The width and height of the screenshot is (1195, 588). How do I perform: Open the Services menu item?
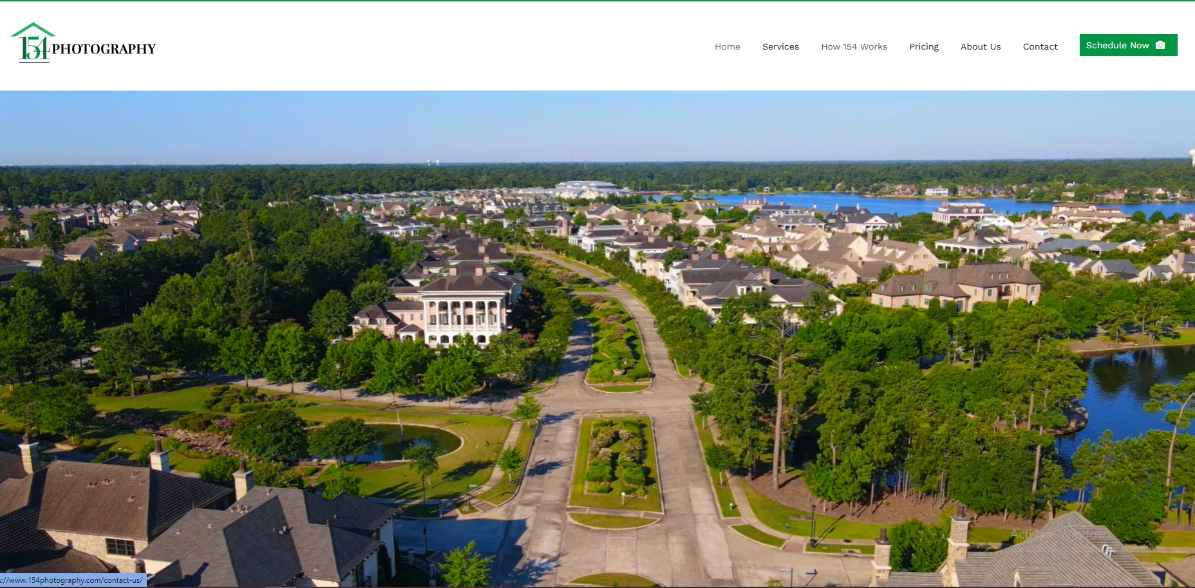[x=780, y=46]
